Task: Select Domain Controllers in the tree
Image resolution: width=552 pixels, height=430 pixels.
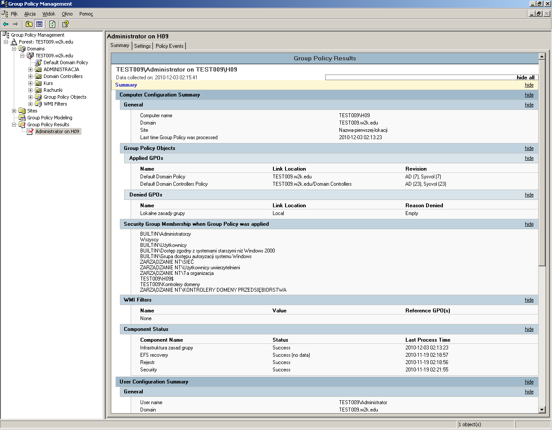Action: pyautogui.click(x=63, y=76)
